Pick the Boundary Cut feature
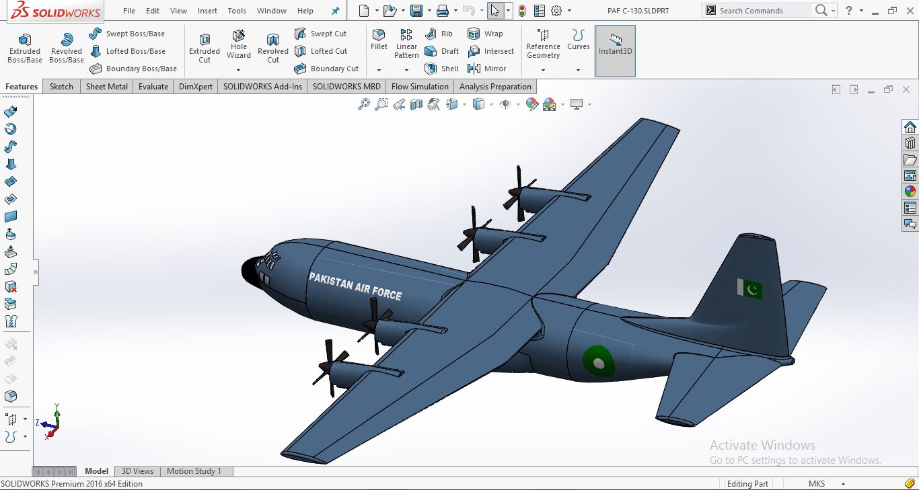The width and height of the screenshot is (919, 490). 326,69
